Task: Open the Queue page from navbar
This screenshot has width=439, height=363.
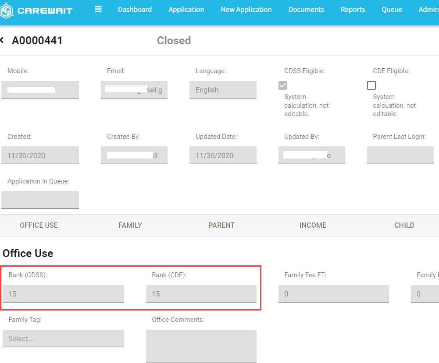Action: 392,9
